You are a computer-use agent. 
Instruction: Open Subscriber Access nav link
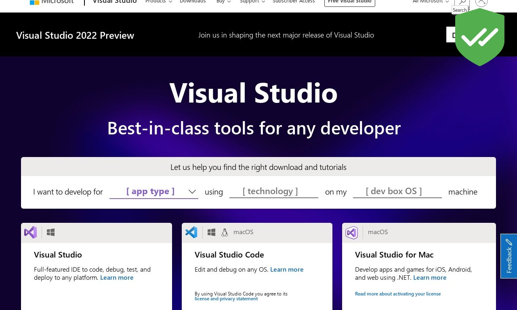[x=294, y=2]
